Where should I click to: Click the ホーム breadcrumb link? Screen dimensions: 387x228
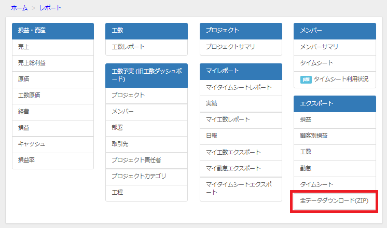pos(20,8)
